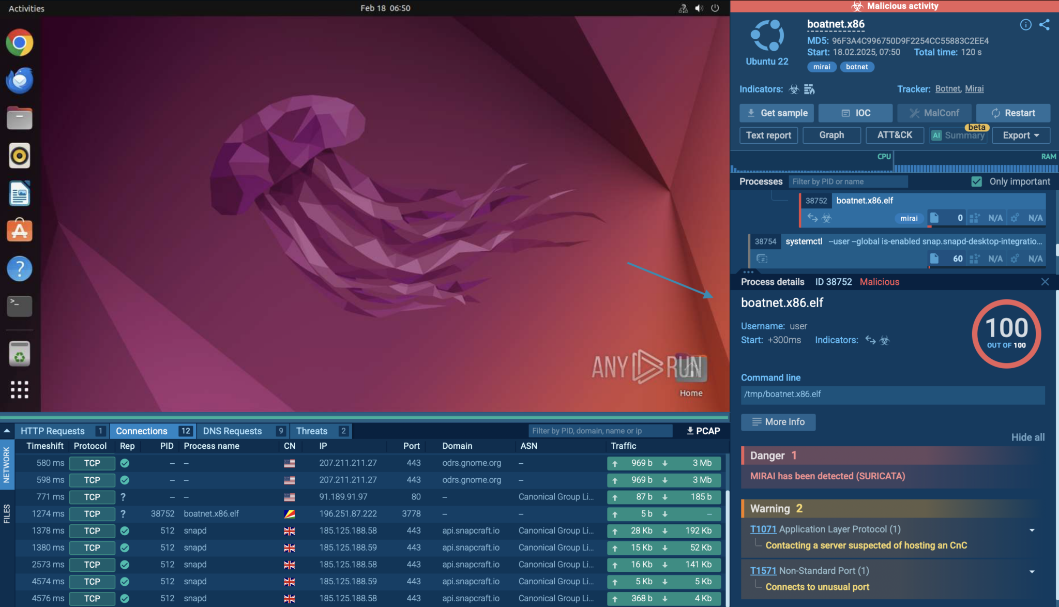The height and width of the screenshot is (607, 1059).
Task: Toggle the Only important checkbox
Action: pos(976,181)
